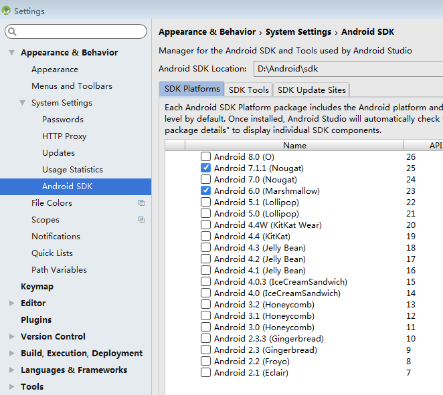Image resolution: width=443 pixels, height=395 pixels.
Task: Open Menus and Toolbars settings
Action: 72,86
